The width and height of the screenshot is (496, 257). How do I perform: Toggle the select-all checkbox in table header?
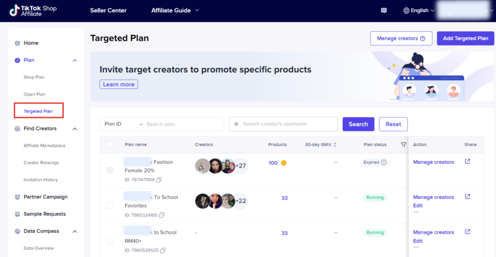tap(110, 144)
